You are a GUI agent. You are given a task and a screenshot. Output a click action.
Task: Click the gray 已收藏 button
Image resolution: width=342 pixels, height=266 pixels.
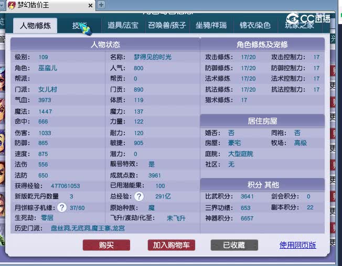(234, 245)
